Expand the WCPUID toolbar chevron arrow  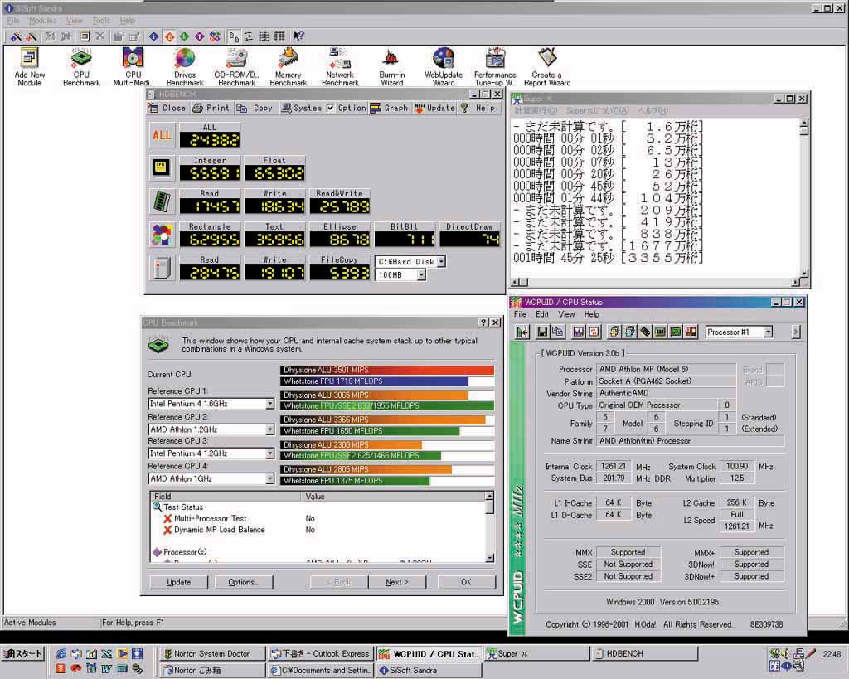(x=795, y=332)
